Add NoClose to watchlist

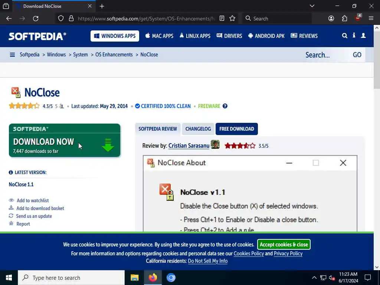point(33,200)
